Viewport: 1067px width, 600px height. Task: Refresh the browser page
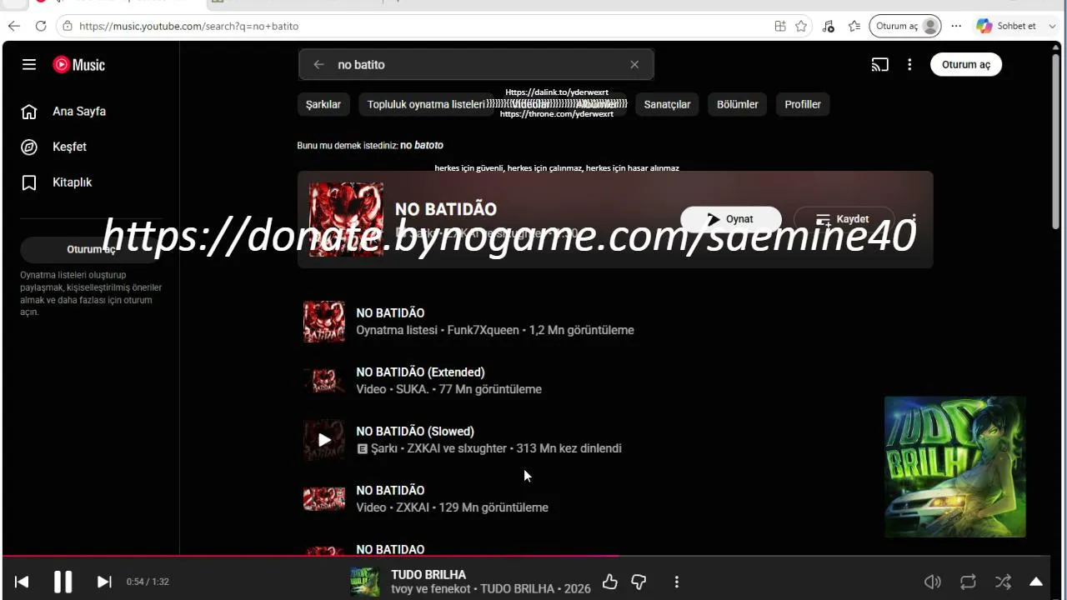tap(40, 26)
